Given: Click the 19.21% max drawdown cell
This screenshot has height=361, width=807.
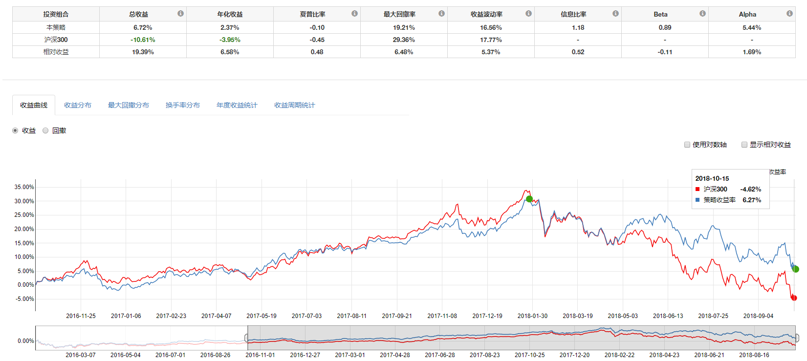Looking at the screenshot, I should pos(404,27).
